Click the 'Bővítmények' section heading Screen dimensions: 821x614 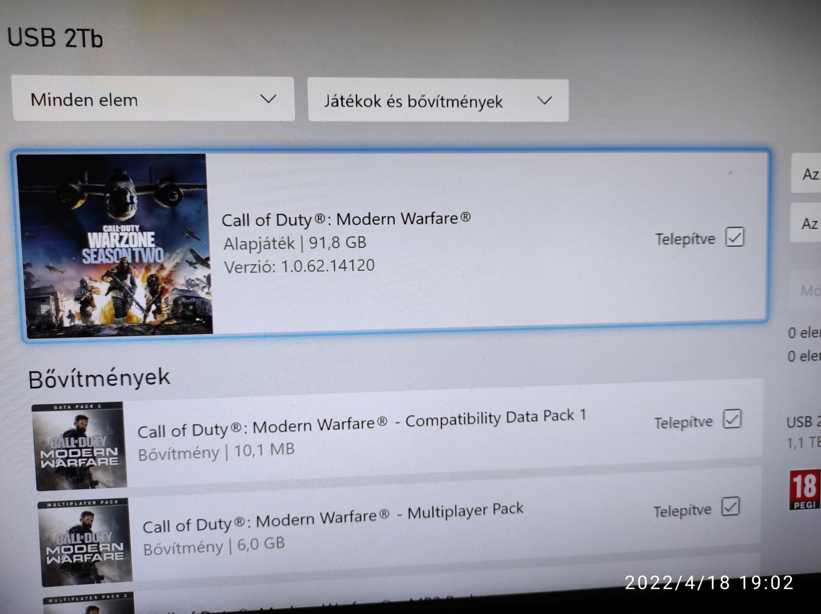click(99, 378)
